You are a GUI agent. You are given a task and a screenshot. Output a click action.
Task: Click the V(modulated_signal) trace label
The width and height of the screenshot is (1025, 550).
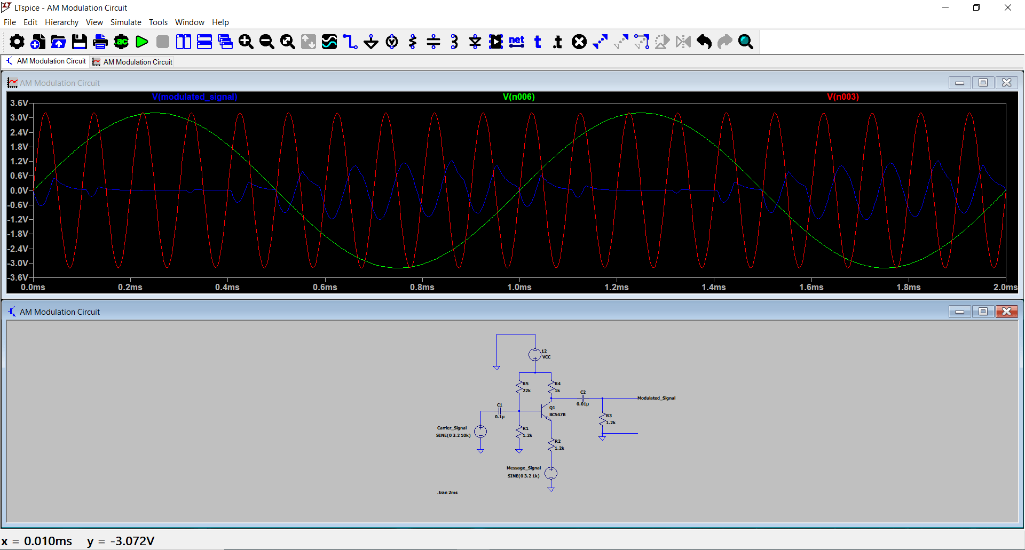point(194,97)
